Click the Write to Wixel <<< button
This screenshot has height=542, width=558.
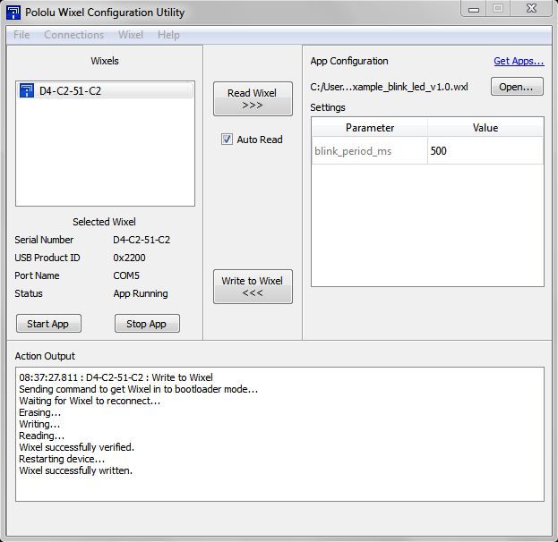point(253,286)
